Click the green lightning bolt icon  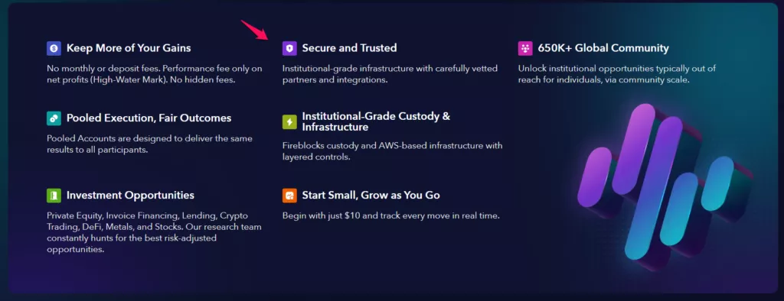(x=289, y=121)
